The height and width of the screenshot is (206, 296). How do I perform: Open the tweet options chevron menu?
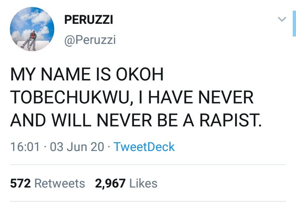pos(282,19)
